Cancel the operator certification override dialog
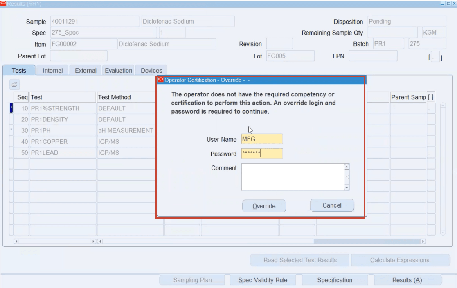This screenshot has height=288, width=457. 332,205
